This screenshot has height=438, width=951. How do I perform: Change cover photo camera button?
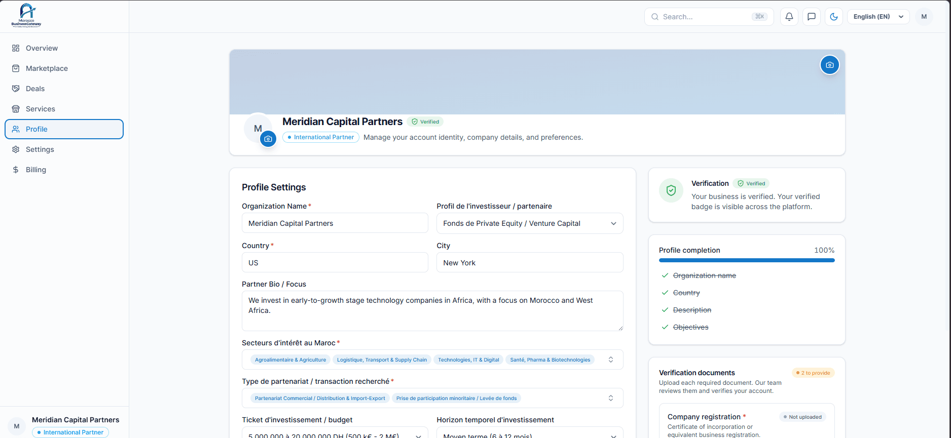pos(830,65)
